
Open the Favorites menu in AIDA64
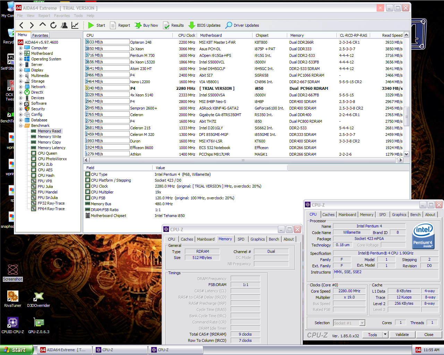(62, 16)
